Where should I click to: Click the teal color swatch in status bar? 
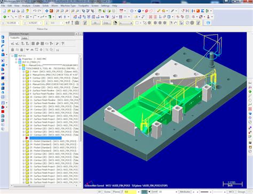click(x=144, y=192)
